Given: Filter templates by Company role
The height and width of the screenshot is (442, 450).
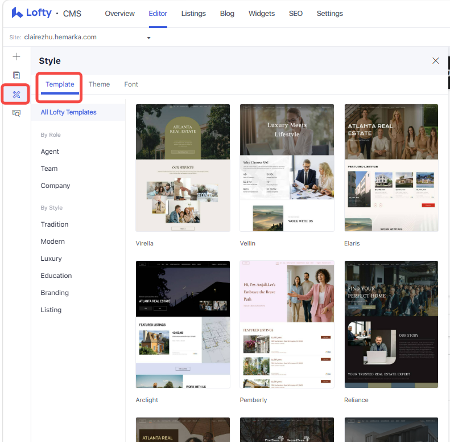Looking at the screenshot, I should tap(55, 186).
